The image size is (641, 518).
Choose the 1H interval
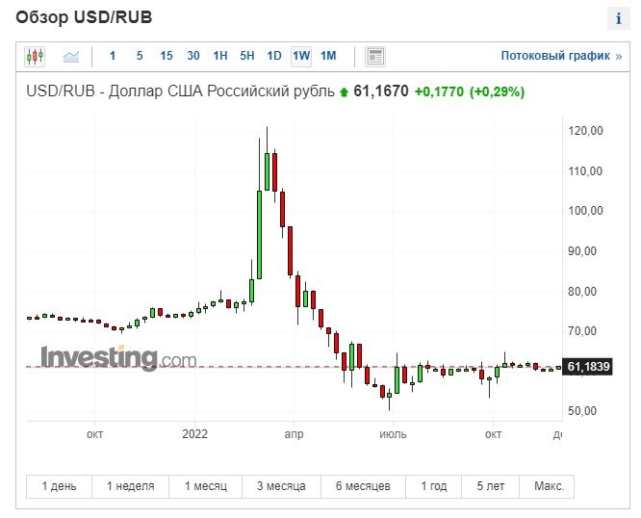point(220,56)
